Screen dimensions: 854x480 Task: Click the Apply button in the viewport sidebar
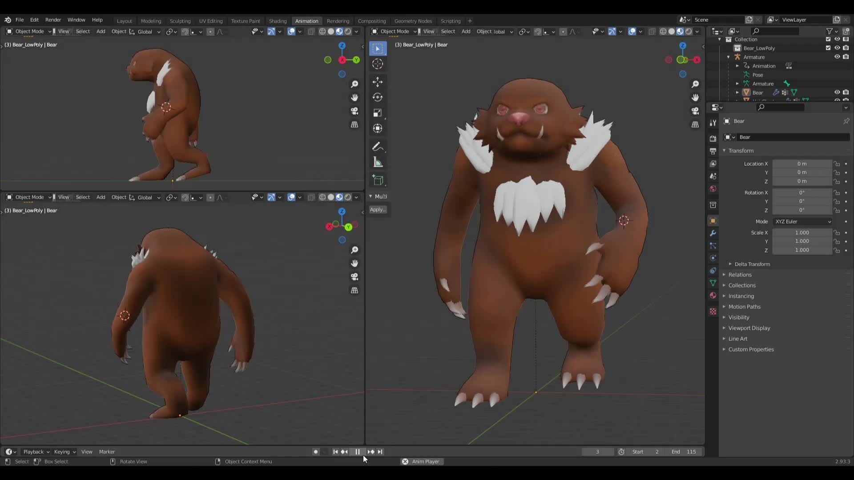[x=378, y=209]
